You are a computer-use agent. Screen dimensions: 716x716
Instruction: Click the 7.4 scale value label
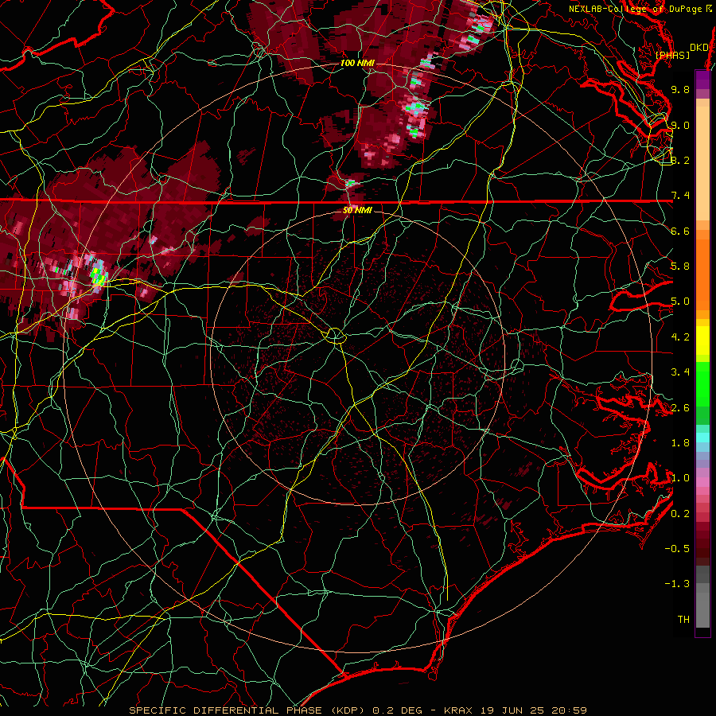click(x=680, y=196)
